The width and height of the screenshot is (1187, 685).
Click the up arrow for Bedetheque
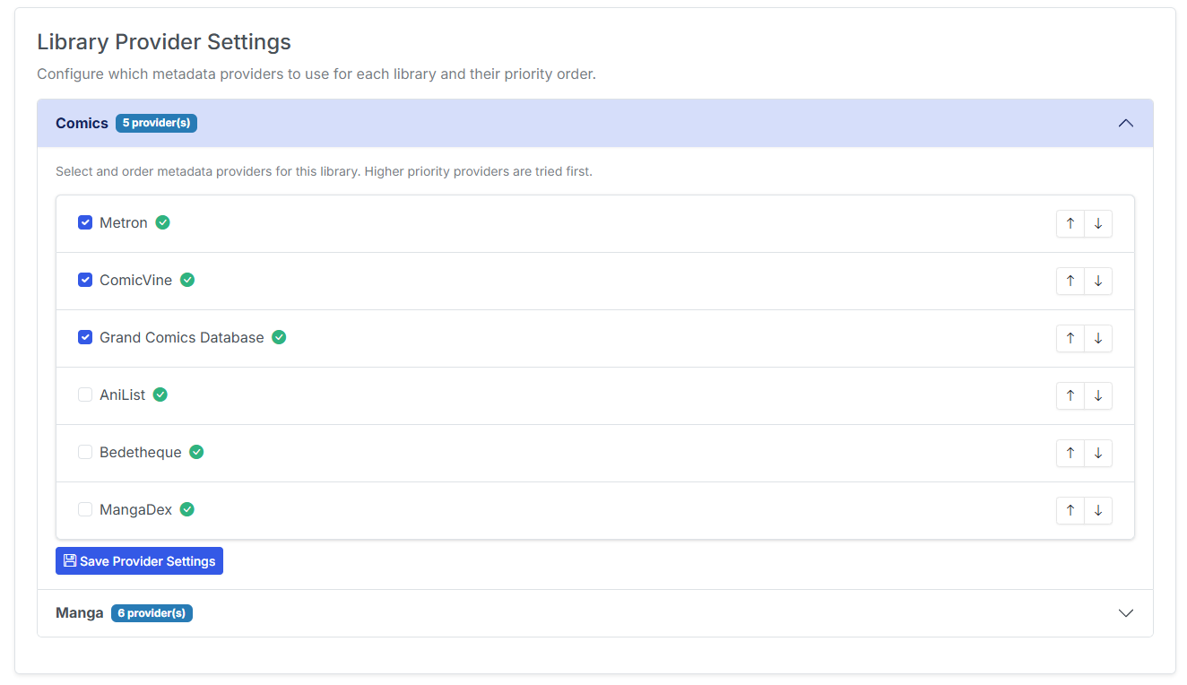point(1070,453)
